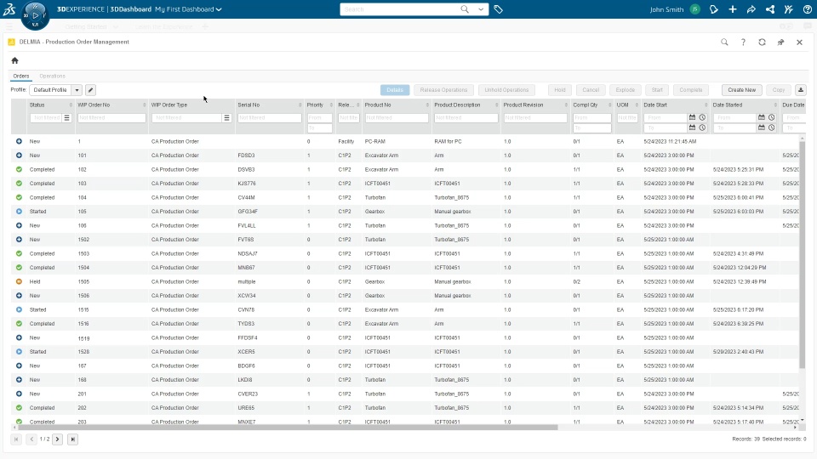Screen dimensions: 817x459
Task: Click Release Operations button
Action: point(444,90)
